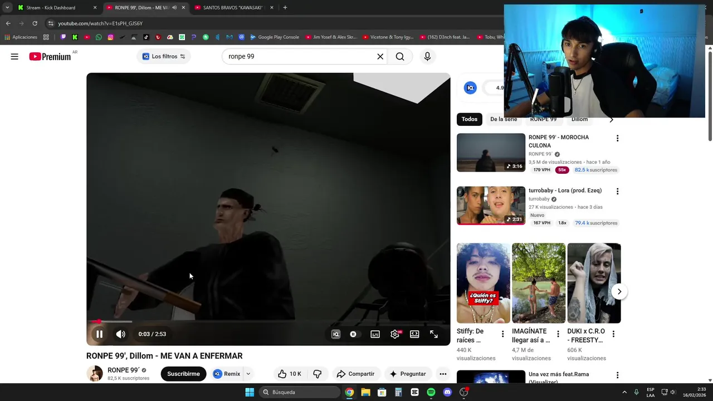Share the video via Compartir
This screenshot has height=401, width=713.
point(355,374)
